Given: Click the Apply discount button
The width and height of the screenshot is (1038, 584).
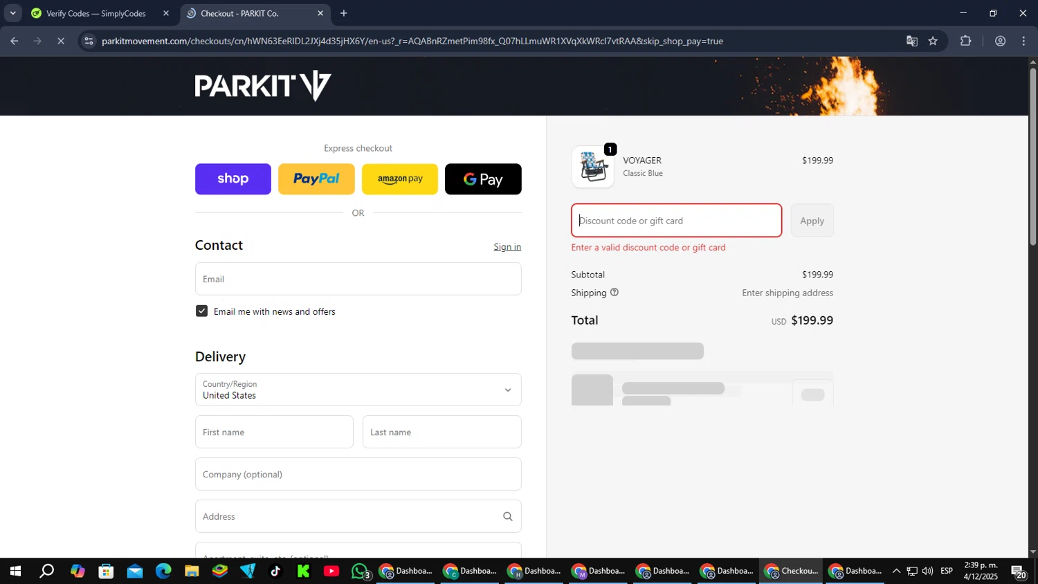Looking at the screenshot, I should 812,221.
